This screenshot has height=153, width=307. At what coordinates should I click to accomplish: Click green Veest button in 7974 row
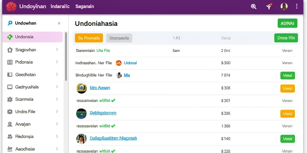[288, 76]
